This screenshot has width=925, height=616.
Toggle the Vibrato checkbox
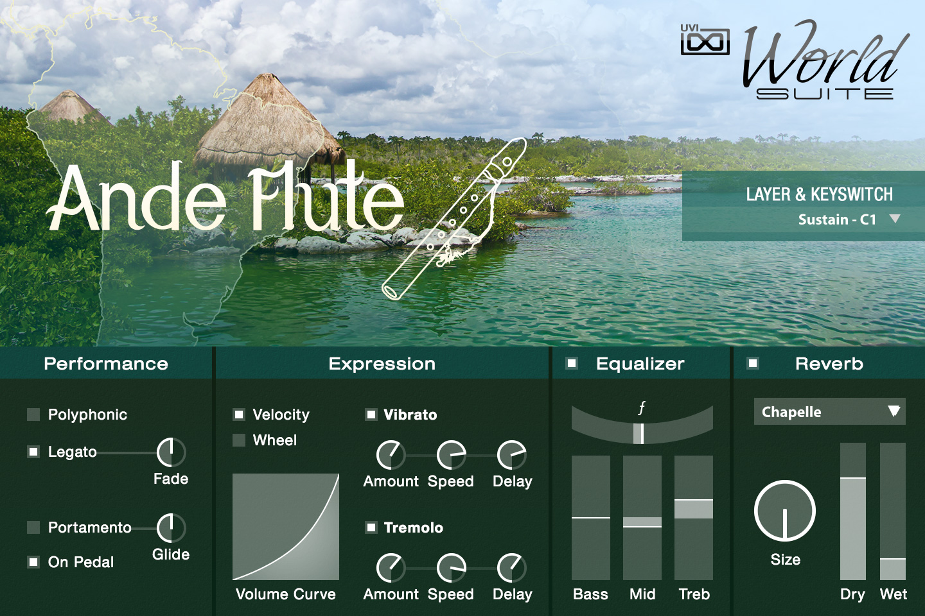[x=371, y=415]
